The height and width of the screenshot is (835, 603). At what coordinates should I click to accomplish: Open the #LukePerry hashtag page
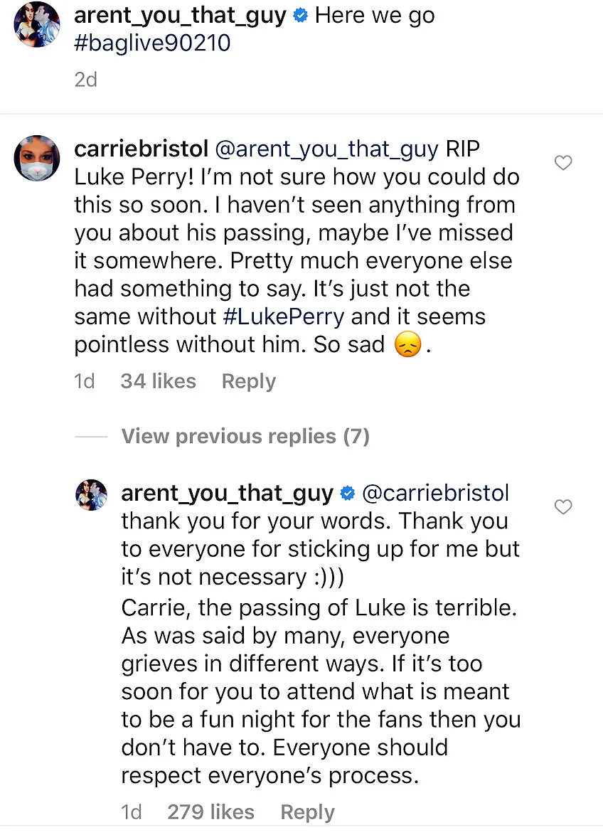[x=283, y=317]
